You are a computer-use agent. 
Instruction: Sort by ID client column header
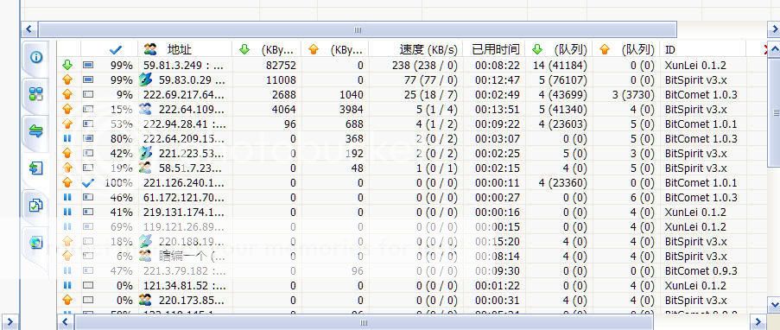(x=670, y=49)
